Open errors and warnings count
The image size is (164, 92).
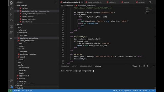coord(29,91)
